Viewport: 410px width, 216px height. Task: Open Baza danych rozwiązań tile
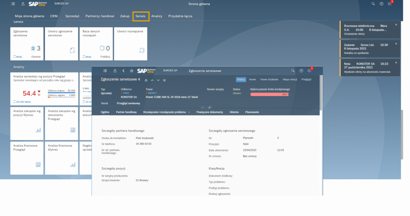(x=96, y=44)
